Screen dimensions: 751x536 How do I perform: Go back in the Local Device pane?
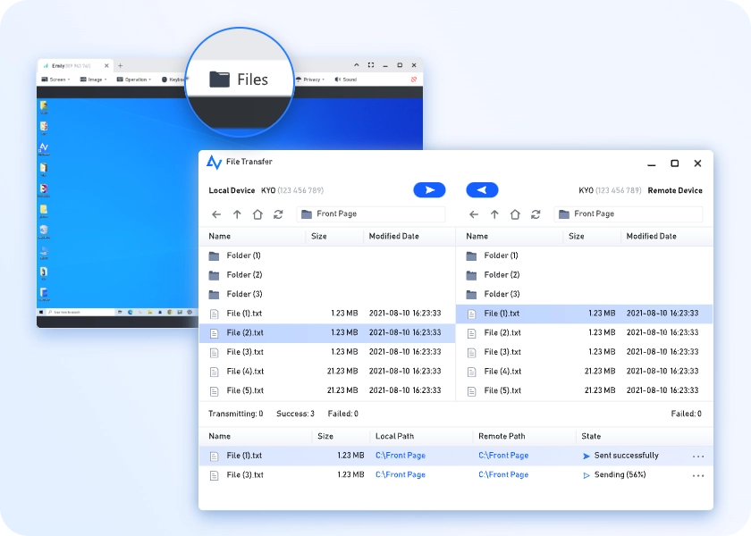tap(216, 214)
